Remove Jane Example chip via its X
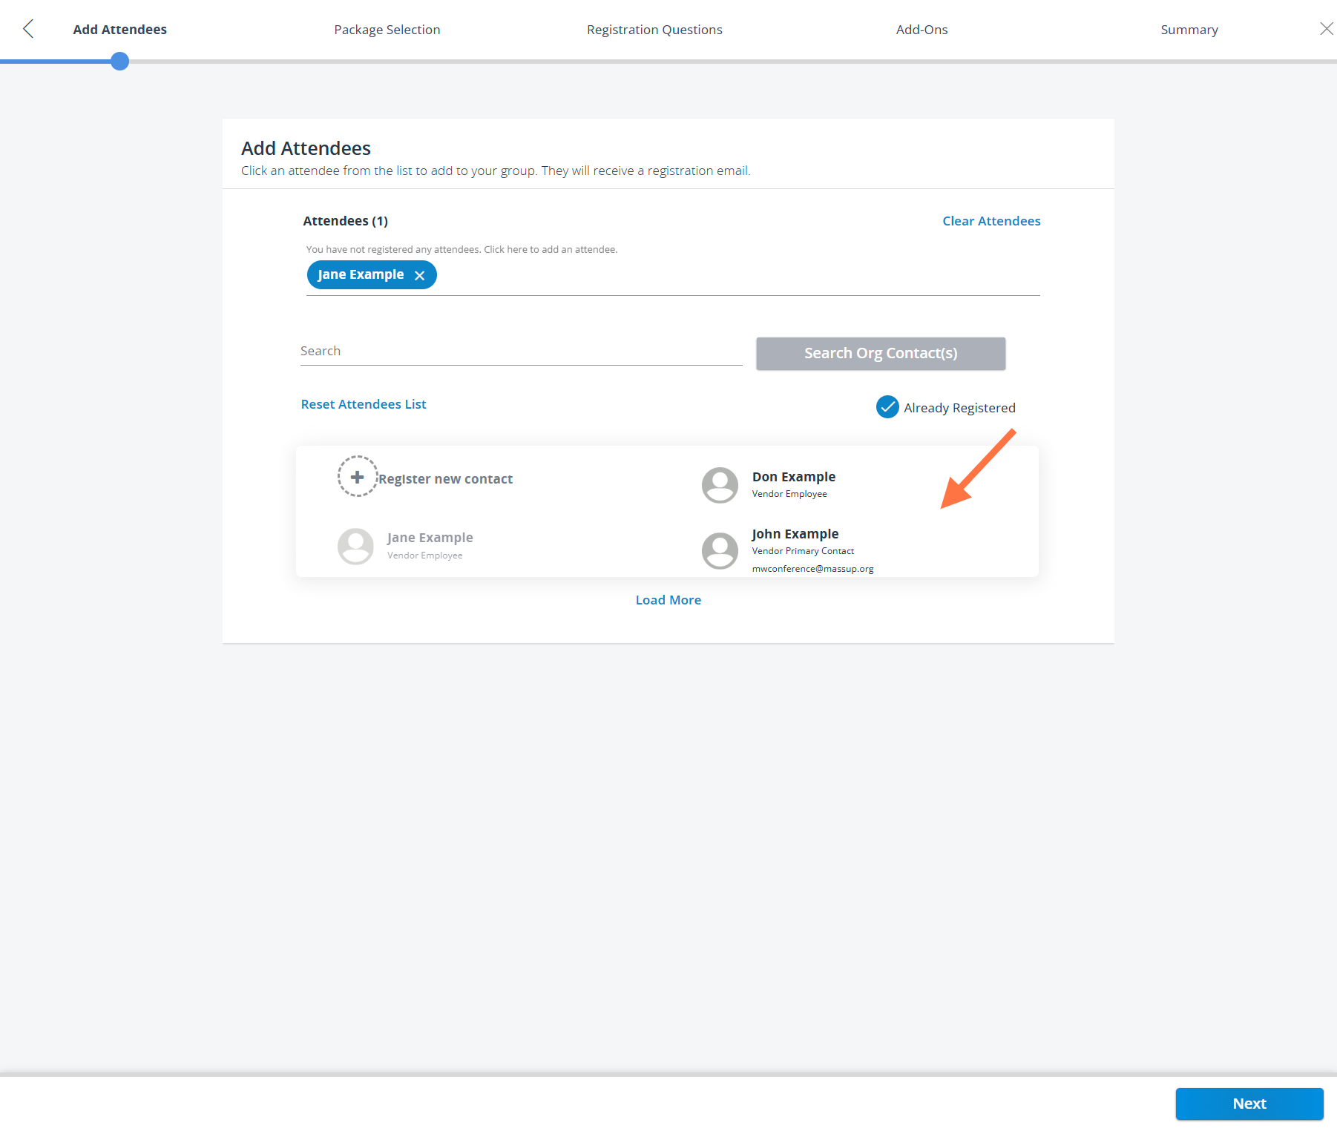1337x1131 pixels. [x=419, y=275]
